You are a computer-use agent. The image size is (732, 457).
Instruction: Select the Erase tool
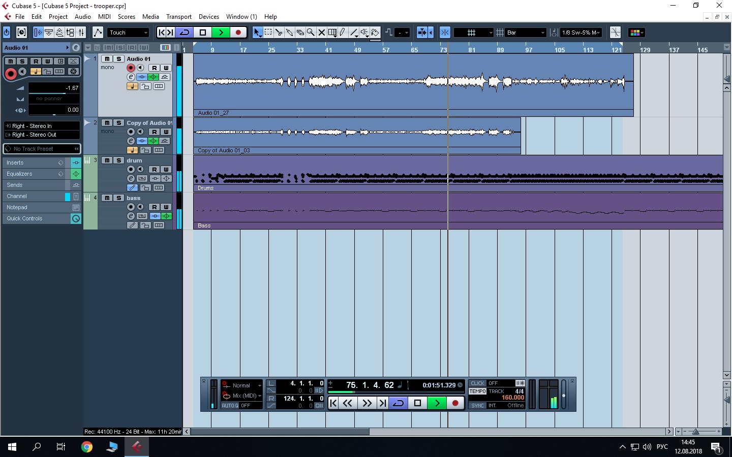(x=300, y=32)
